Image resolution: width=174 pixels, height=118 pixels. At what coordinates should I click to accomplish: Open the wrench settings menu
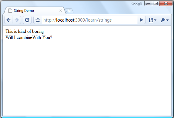[165, 20]
